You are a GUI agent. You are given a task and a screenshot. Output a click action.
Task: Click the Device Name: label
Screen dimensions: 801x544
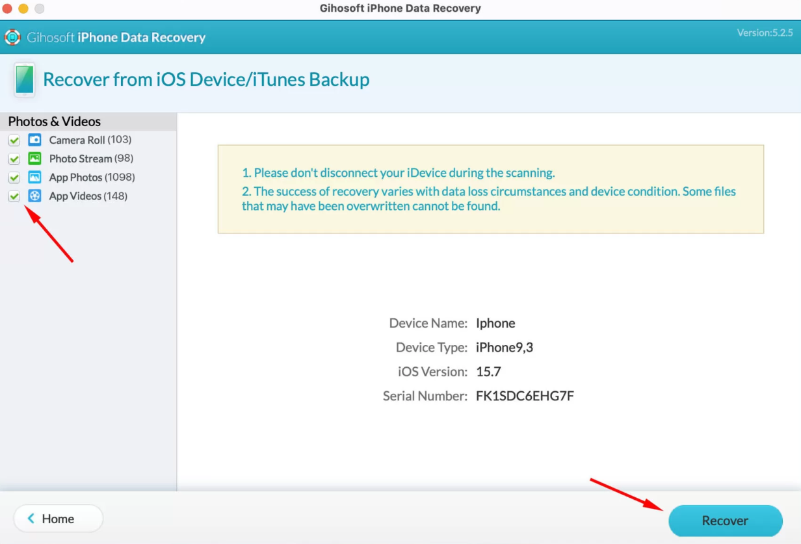click(428, 323)
